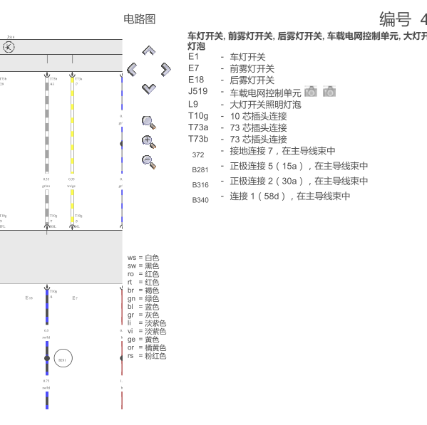Image resolution: width=427 pixels, height=425 pixels.
Task: Click the gn = 绿色 color code line
Action: (143, 298)
